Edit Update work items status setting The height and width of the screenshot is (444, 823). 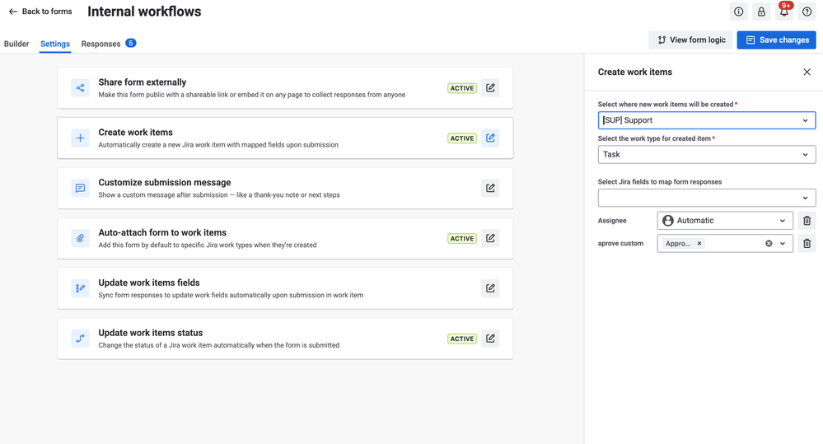pyautogui.click(x=490, y=339)
